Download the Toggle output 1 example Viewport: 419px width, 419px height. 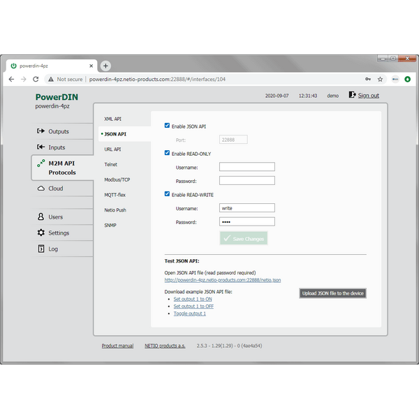[189, 314]
